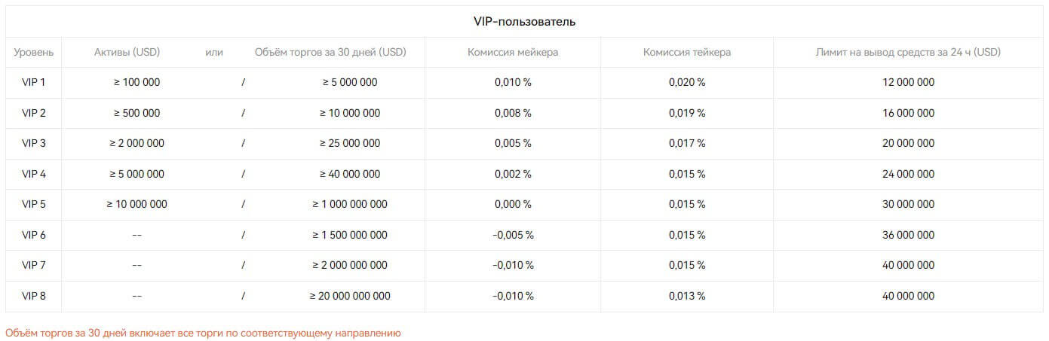
Task: Click the VIP 2 level cell
Action: [34, 113]
